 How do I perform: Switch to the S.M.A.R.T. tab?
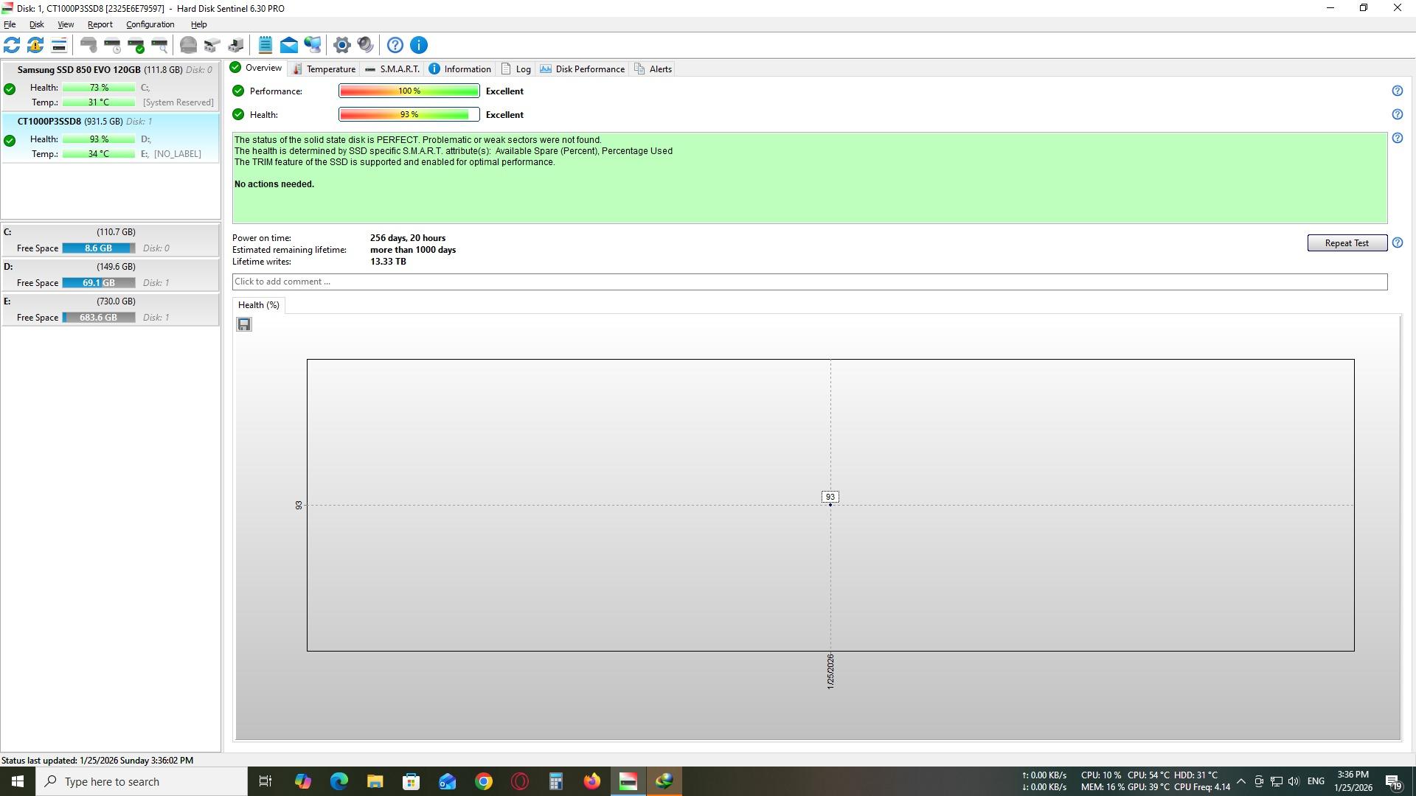(x=392, y=69)
